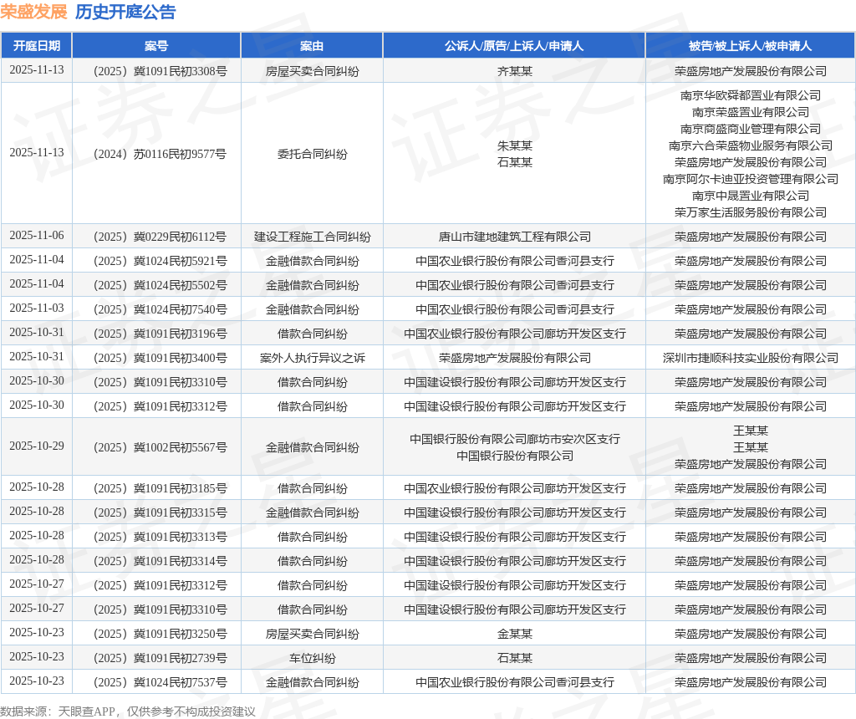The height and width of the screenshot is (719, 856).
Task: Click the date 2025-11-03
Action: pyautogui.click(x=37, y=308)
